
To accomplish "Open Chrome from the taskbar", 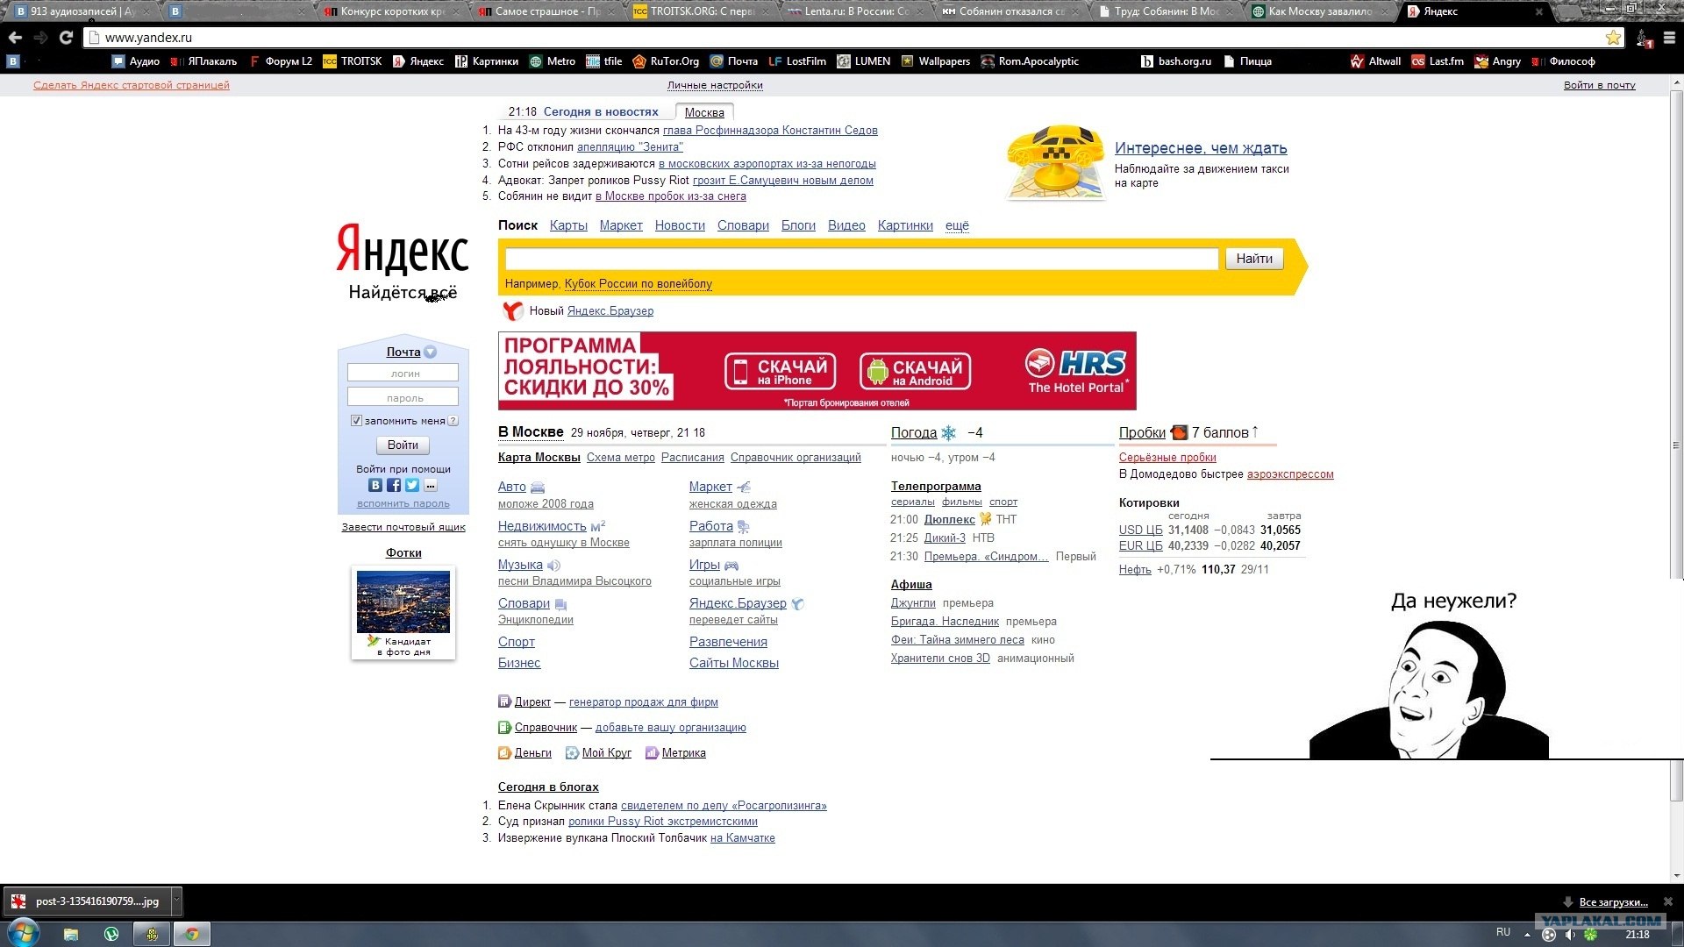I will [191, 934].
